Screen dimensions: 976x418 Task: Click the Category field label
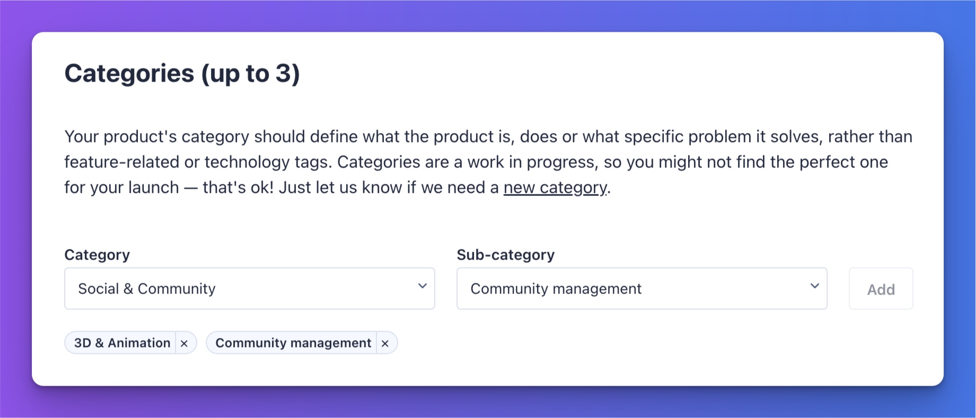[97, 255]
